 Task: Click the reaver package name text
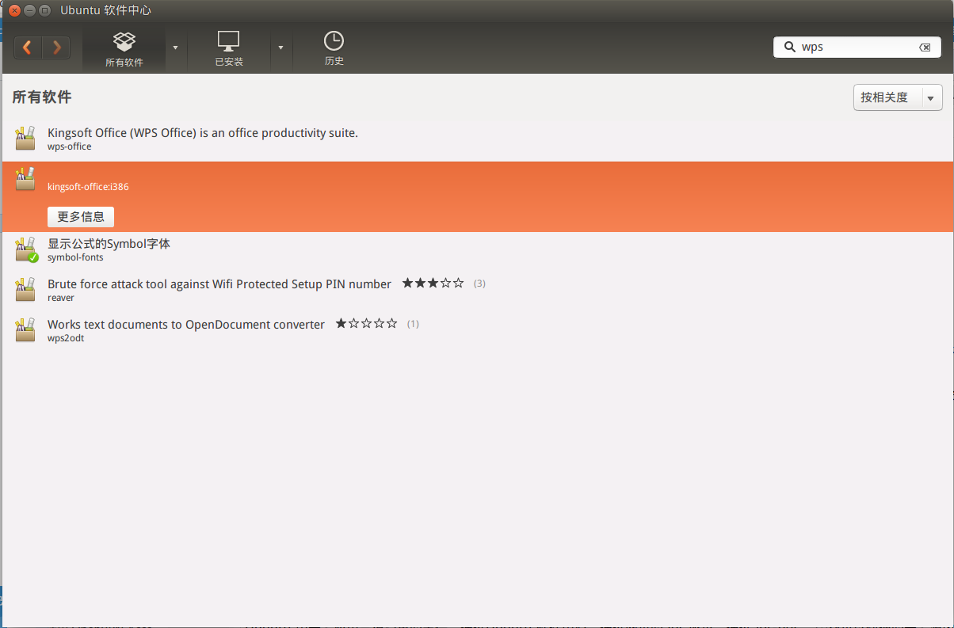coord(61,298)
